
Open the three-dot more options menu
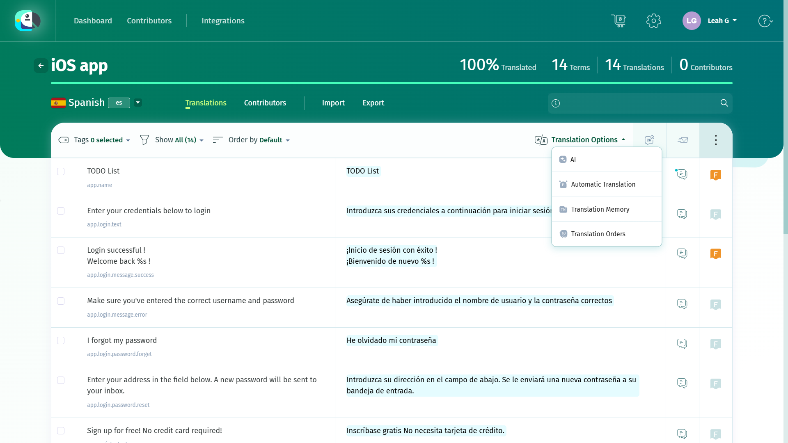715,140
